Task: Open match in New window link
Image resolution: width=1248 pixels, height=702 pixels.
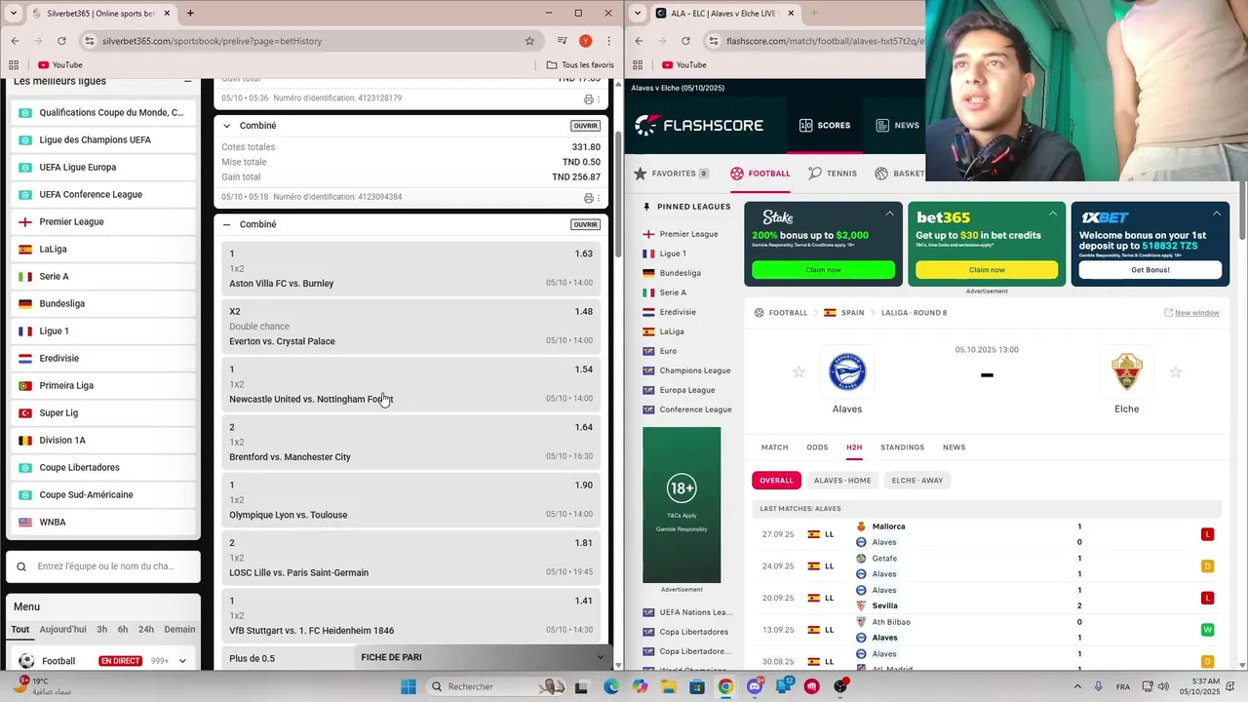Action: point(1191,313)
